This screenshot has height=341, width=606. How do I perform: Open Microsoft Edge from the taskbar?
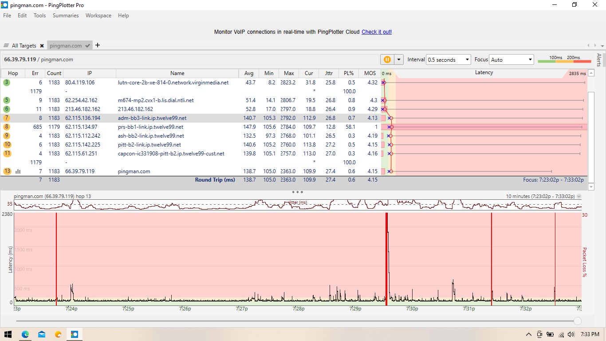tap(25, 334)
